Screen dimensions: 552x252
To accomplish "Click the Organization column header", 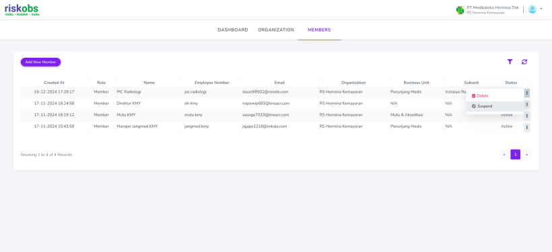I will click(353, 83).
